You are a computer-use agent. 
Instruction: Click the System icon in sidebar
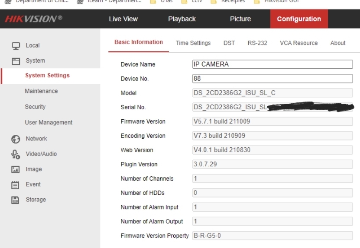point(15,61)
